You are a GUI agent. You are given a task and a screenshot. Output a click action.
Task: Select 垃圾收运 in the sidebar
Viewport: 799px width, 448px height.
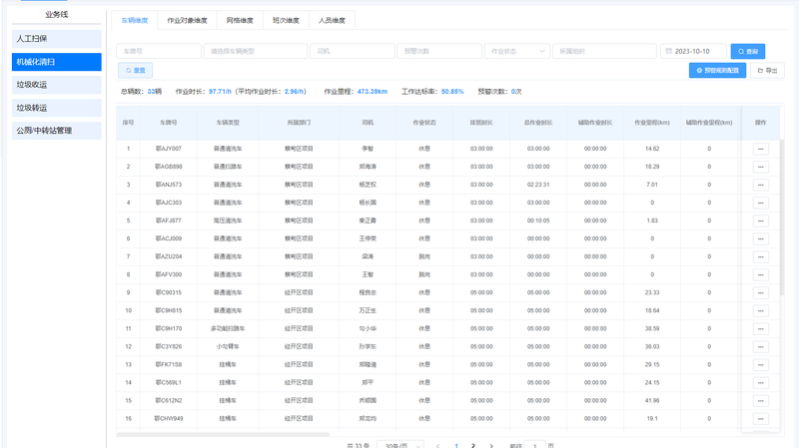(x=57, y=85)
